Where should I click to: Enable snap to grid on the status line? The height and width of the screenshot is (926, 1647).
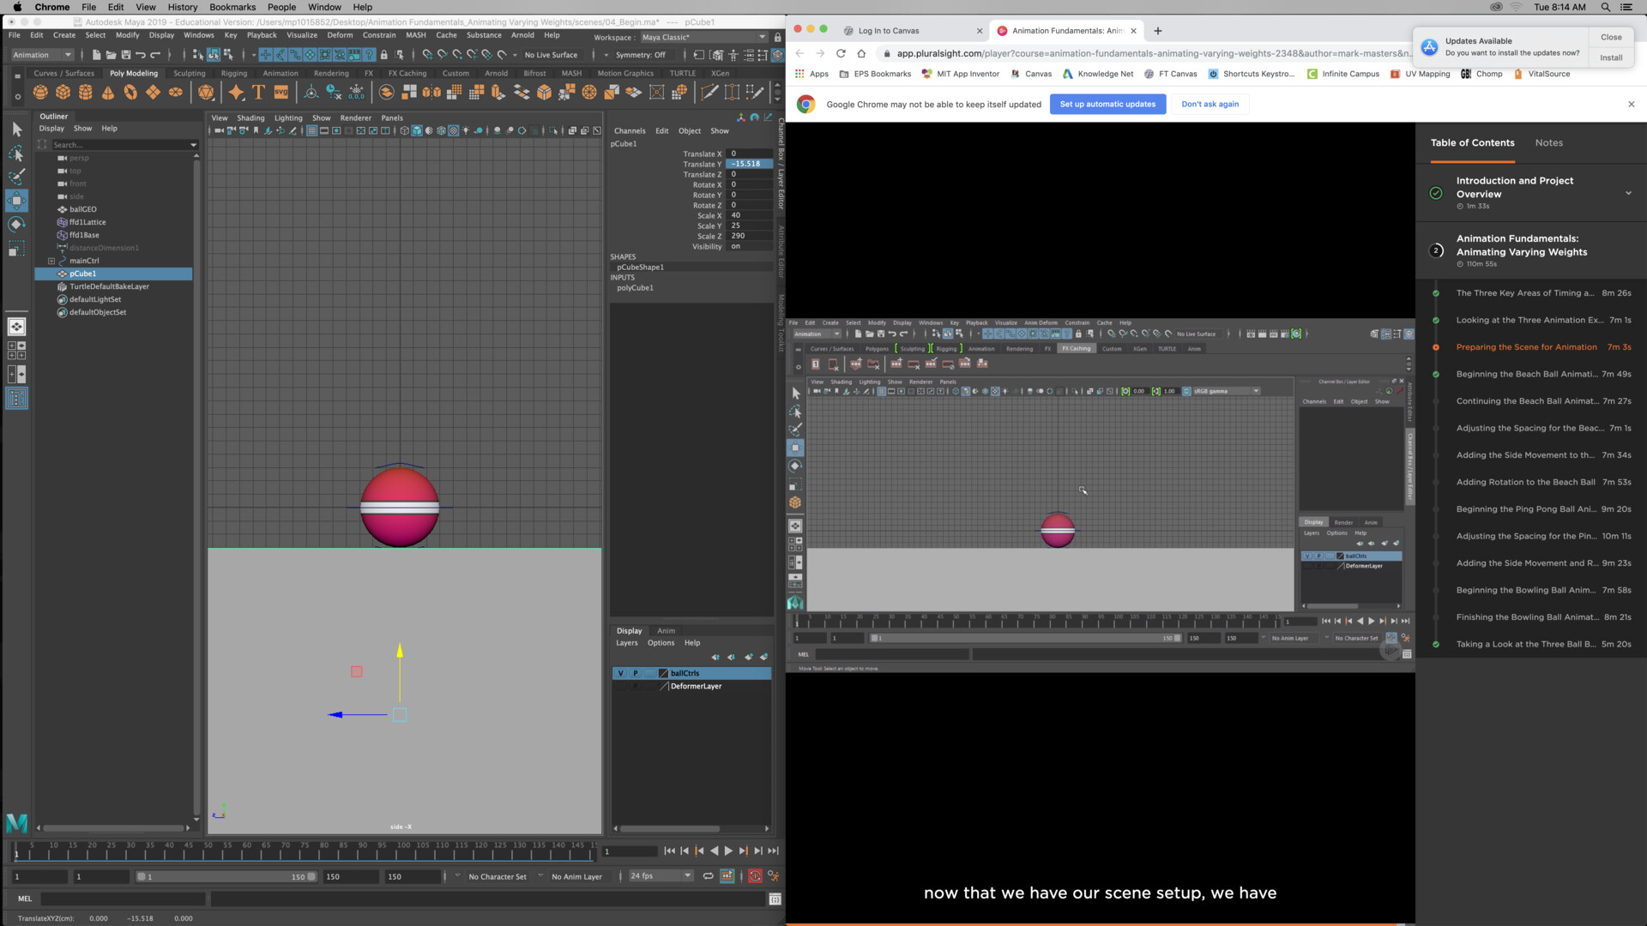(x=428, y=56)
